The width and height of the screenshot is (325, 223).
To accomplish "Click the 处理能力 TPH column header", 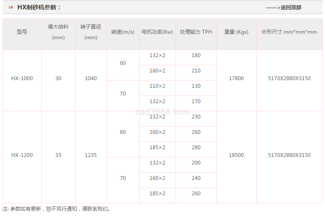I will [196, 32].
